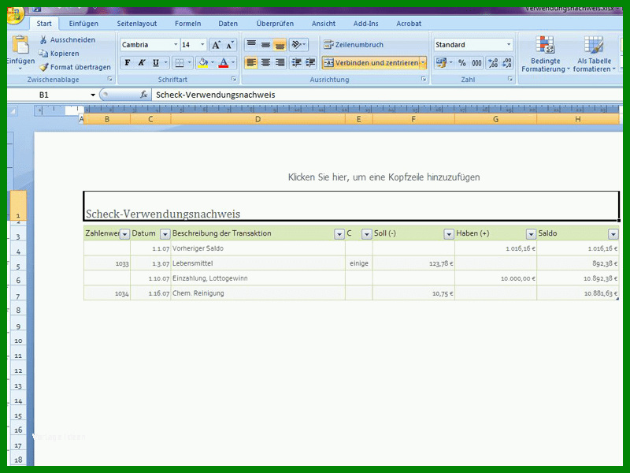Activate Format übertragen painter
Viewport: 630px width, 473px height.
point(75,67)
